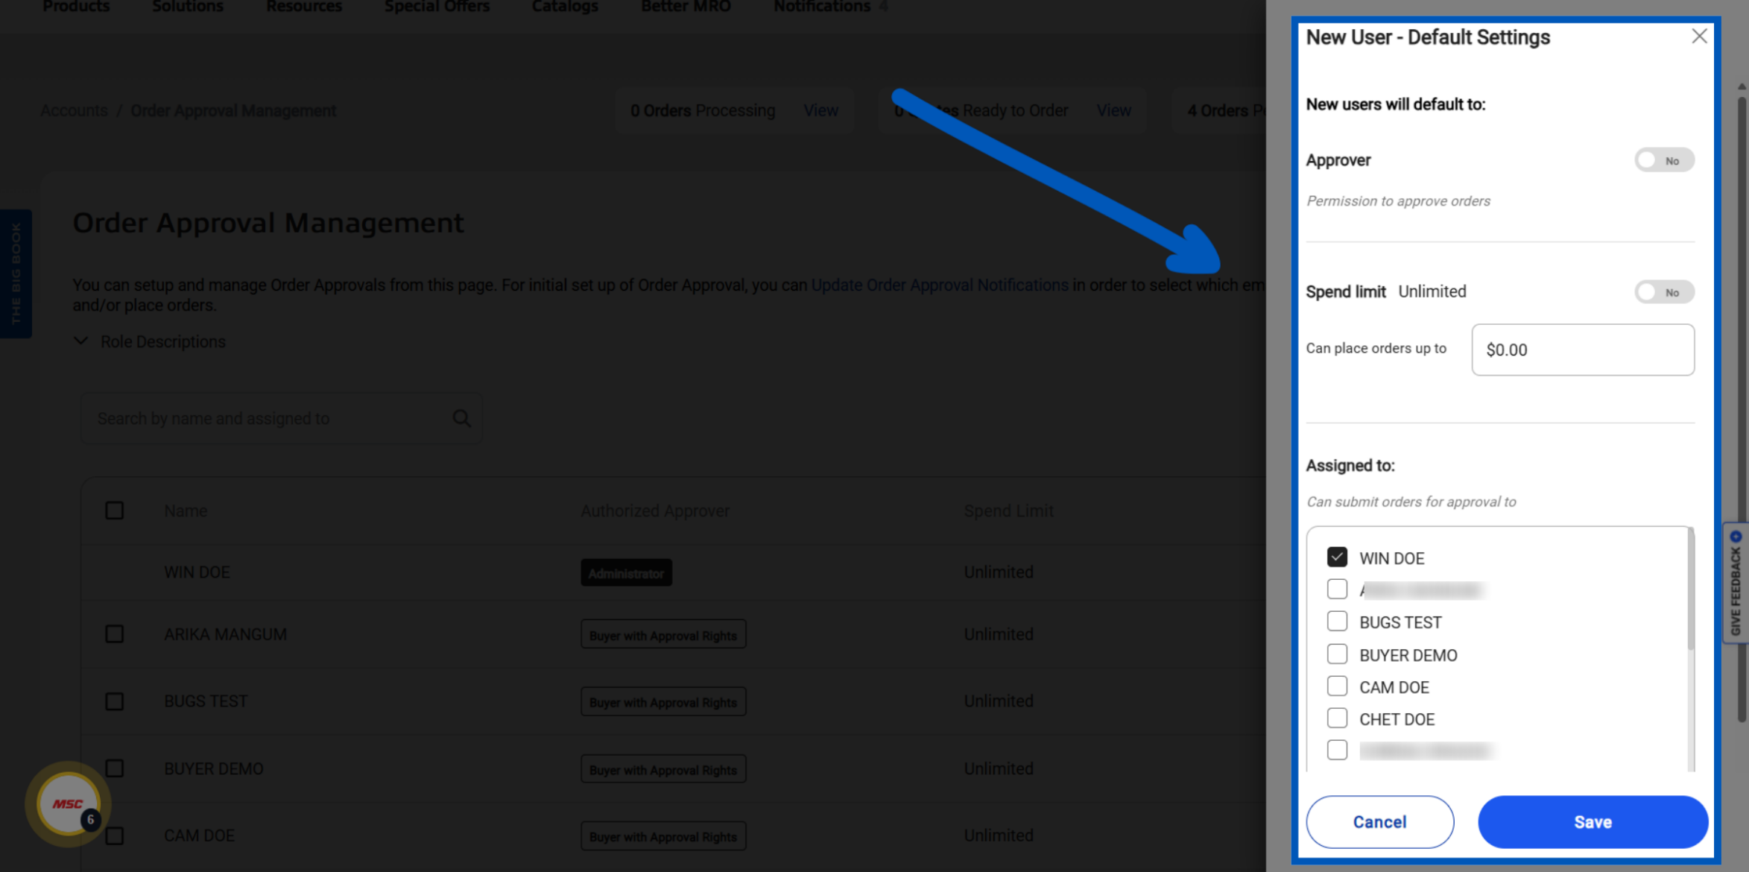Viewport: 1749px width, 872px height.
Task: Check the blurred name below CHET DOE
Action: pos(1337,751)
